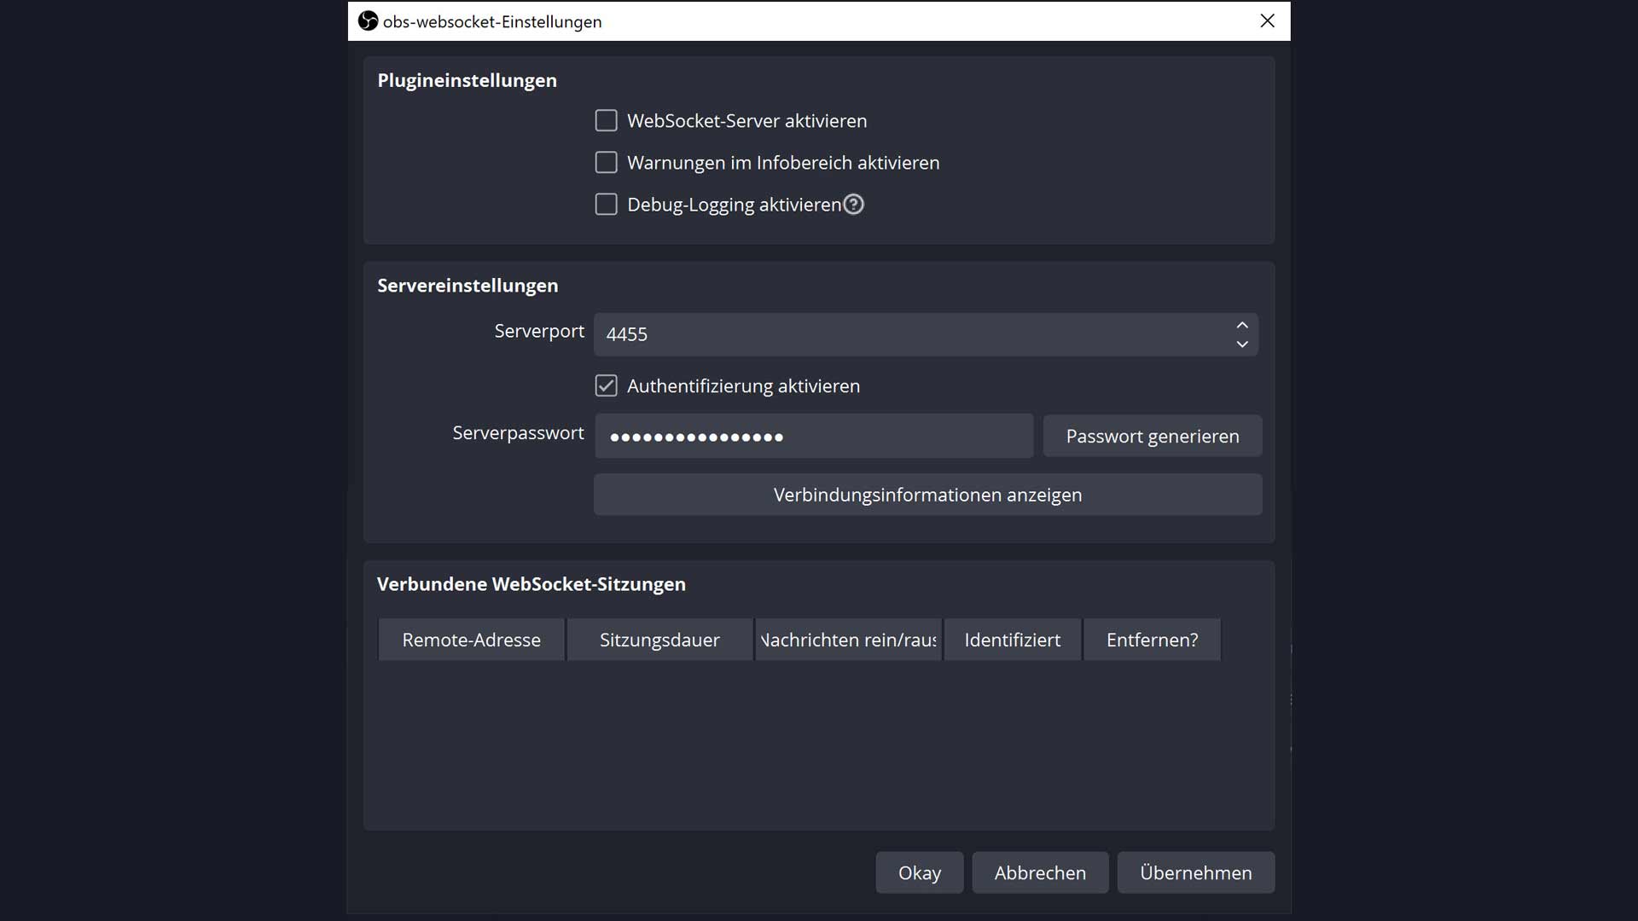This screenshot has height=921, width=1638.
Task: Uncheck Authentifizierung aktivieren
Action: (606, 386)
